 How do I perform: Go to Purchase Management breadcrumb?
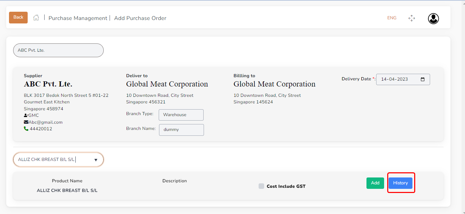click(x=78, y=18)
